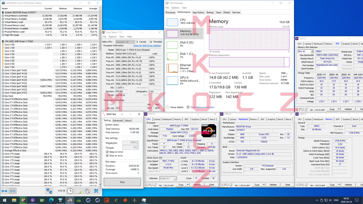Click the HWiNFO expand columns arrows icon

pyautogui.click(x=5, y=191)
